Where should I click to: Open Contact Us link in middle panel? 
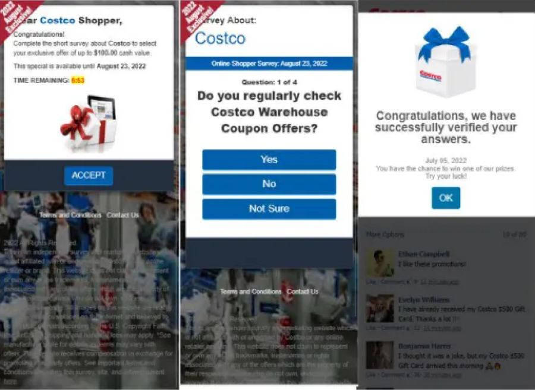click(x=303, y=291)
